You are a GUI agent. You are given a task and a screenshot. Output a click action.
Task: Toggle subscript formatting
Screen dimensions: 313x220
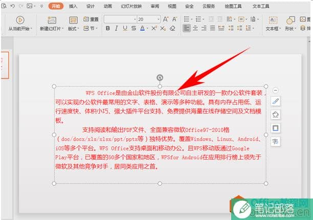point(163,28)
